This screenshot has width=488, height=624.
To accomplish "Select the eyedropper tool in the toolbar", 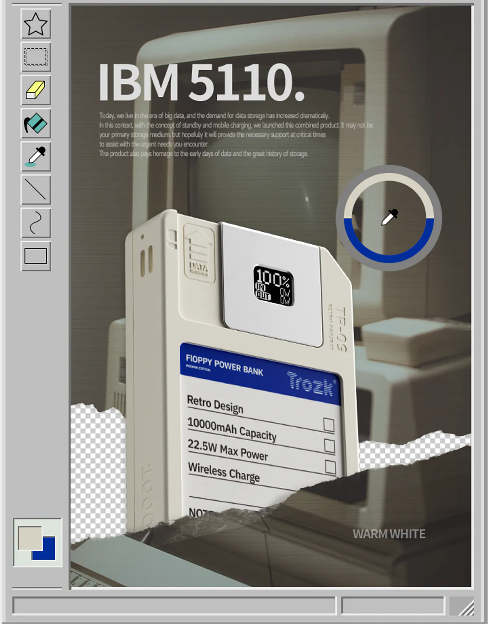I will coord(36,157).
